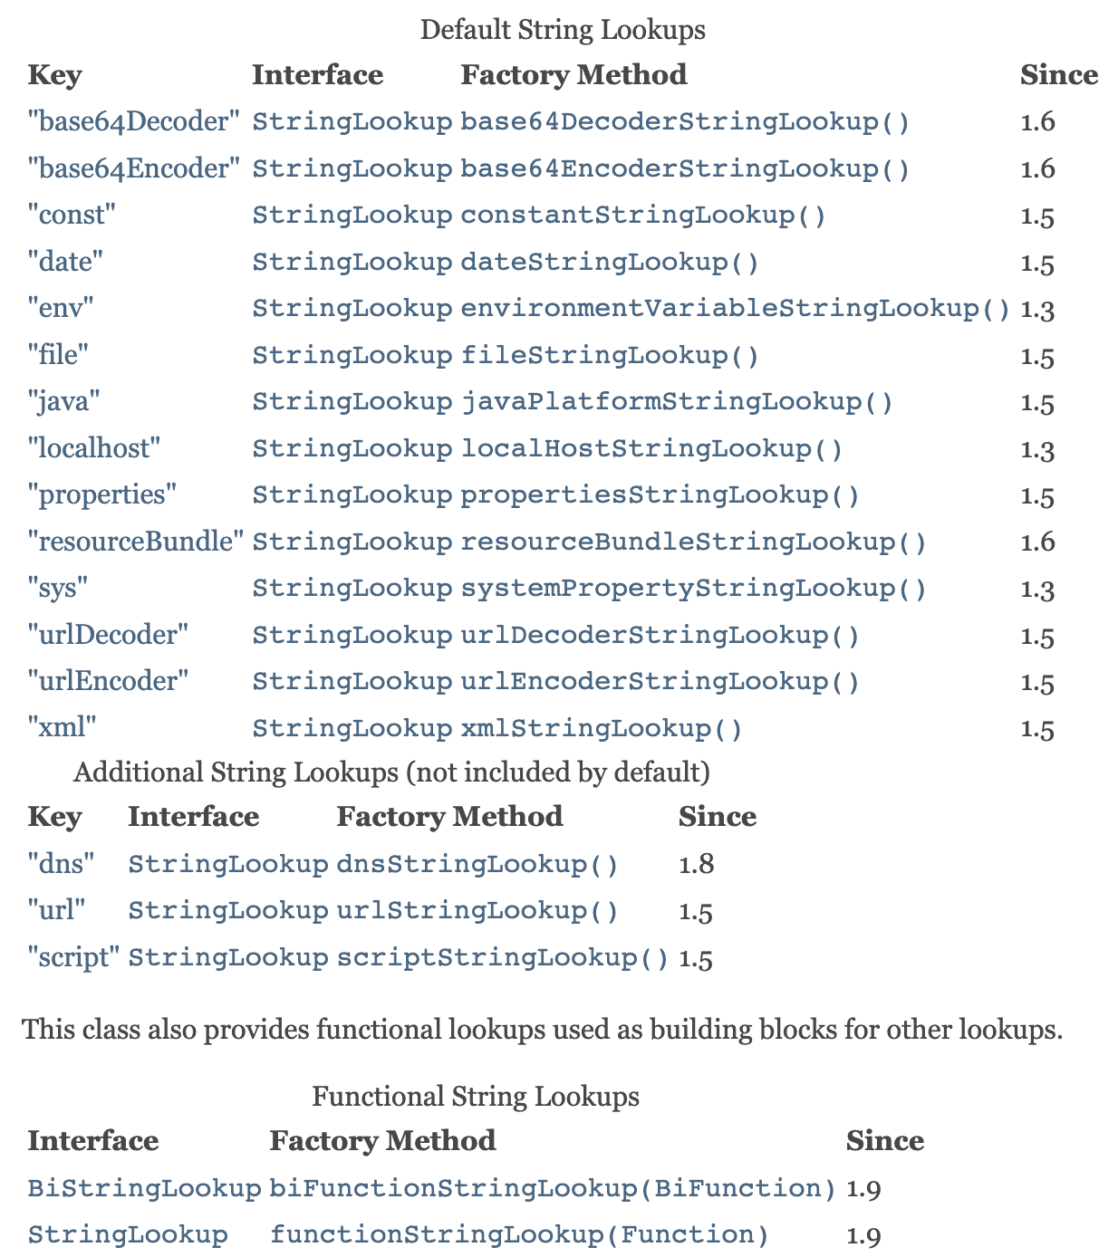Follow the resourceBundleStringLookup() link
The width and height of the screenshot is (1118, 1257).
click(694, 542)
